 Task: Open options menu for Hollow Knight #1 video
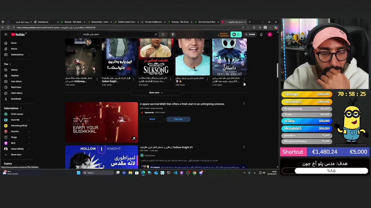point(244,147)
